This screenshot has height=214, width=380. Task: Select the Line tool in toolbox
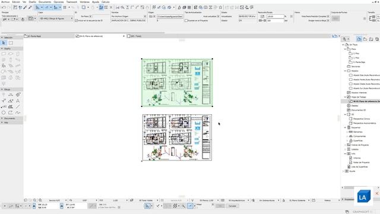point(18,107)
